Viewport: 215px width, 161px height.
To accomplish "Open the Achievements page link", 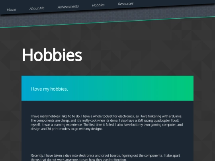I will (x=68, y=7).
